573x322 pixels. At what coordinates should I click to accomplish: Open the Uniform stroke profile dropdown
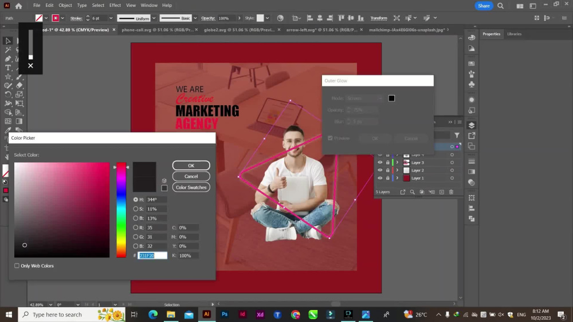point(154,18)
